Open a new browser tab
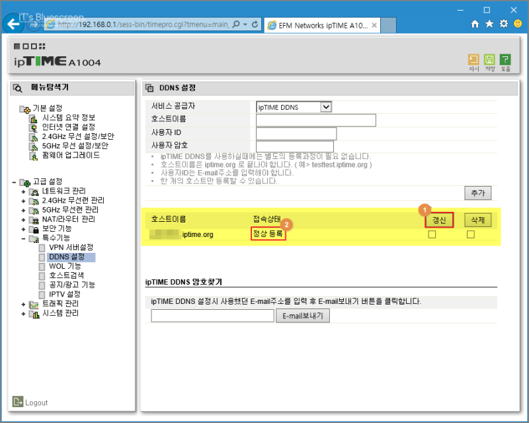Viewport: 529px width, 423px height. (x=388, y=25)
